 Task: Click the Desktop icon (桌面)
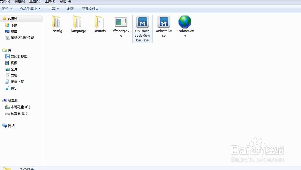coord(7,31)
